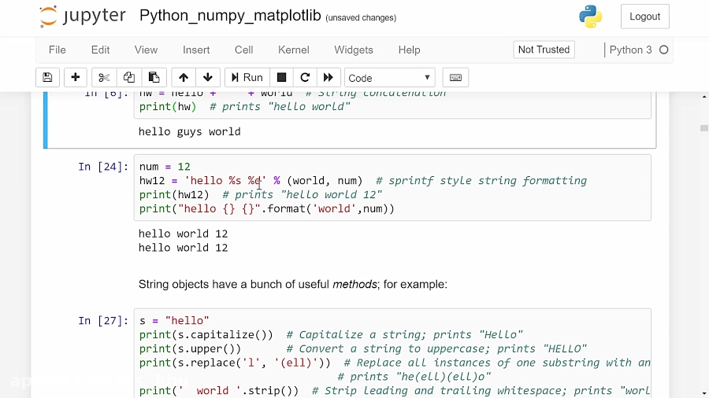709x398 pixels.
Task: Open the command palette keyboard icon
Action: (x=455, y=77)
